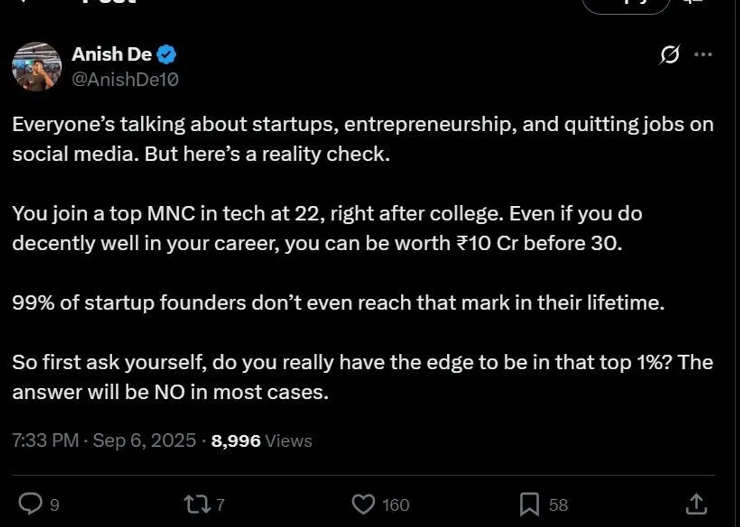Image resolution: width=740 pixels, height=527 pixels.
Task: Click the blue verified badge
Action: point(166,55)
